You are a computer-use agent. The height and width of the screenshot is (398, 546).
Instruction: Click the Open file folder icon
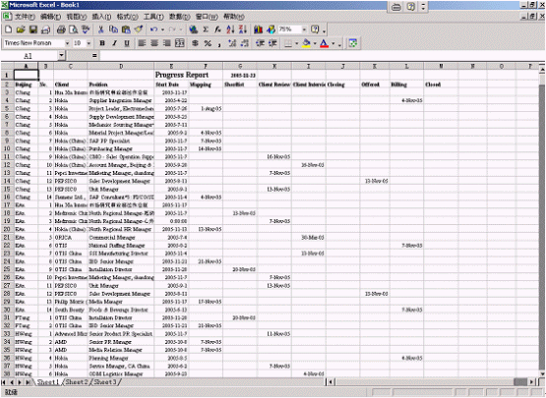point(21,29)
